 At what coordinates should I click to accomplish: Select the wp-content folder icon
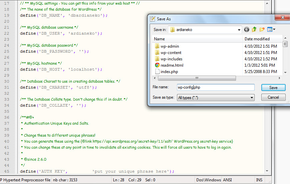pos(157,53)
